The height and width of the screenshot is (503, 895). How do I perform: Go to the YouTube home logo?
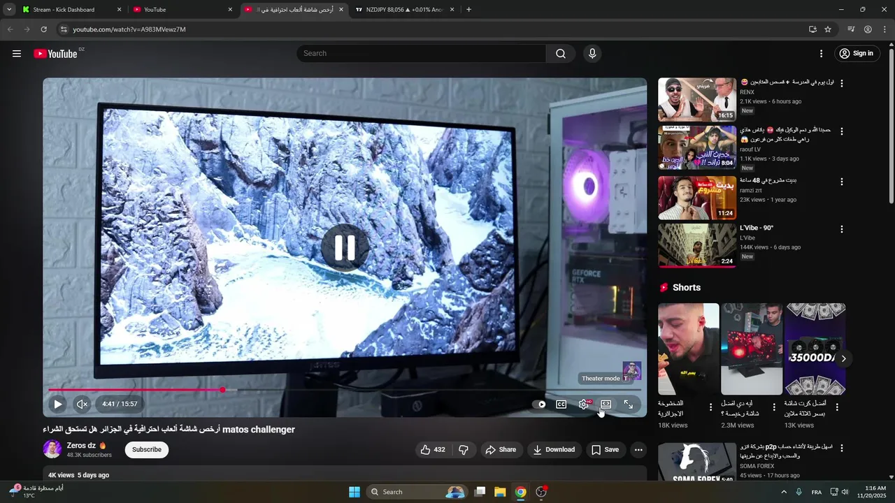pyautogui.click(x=55, y=54)
